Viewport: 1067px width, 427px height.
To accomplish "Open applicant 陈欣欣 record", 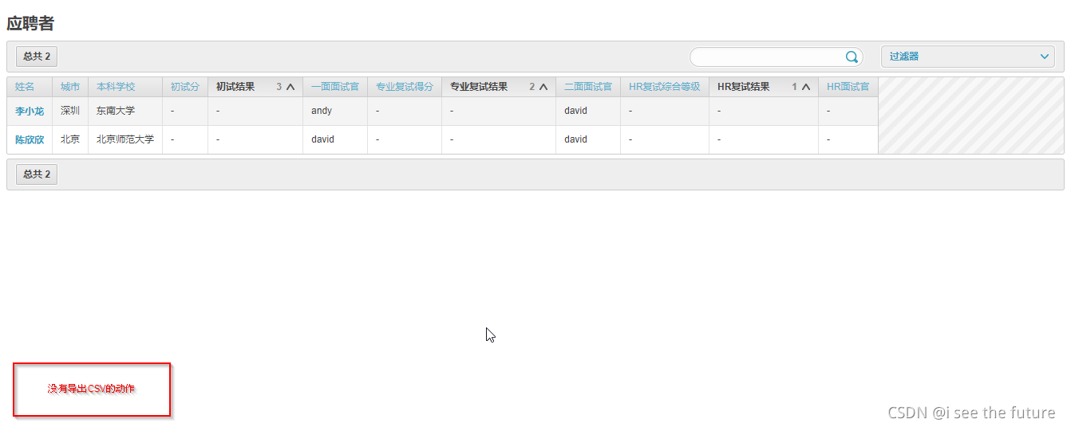I will (x=30, y=139).
